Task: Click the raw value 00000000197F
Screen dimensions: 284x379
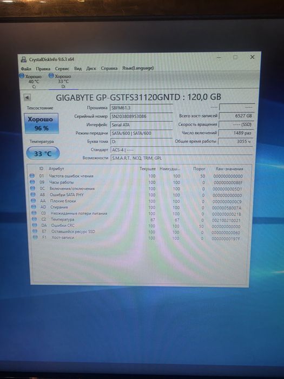Action: [x=226, y=239]
